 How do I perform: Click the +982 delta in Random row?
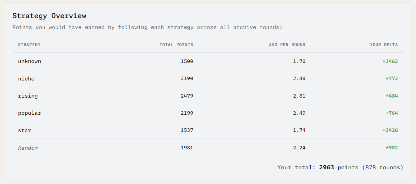click(392, 148)
